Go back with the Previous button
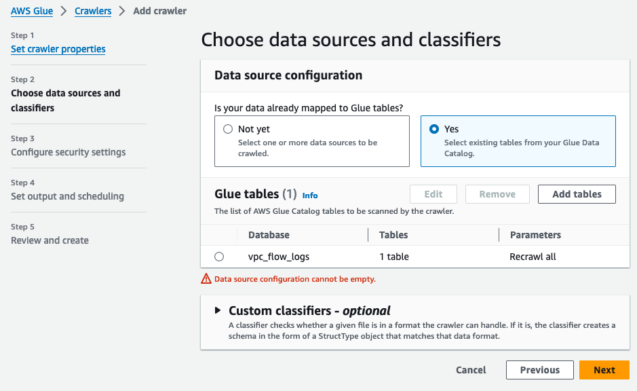 [540, 370]
